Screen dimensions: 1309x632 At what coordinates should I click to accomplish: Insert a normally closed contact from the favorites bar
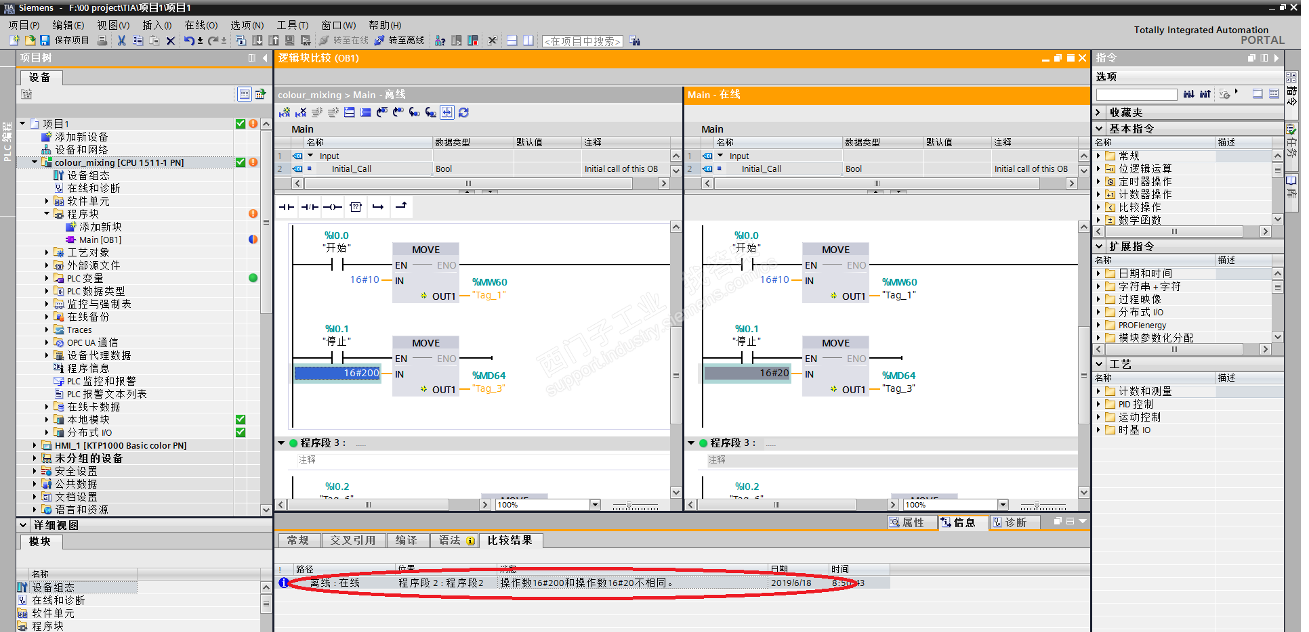[x=310, y=207]
